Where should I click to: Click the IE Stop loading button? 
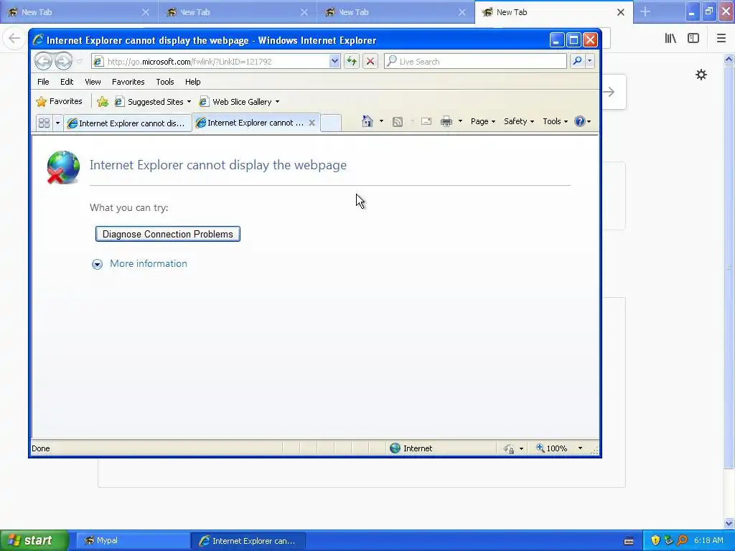click(x=370, y=62)
